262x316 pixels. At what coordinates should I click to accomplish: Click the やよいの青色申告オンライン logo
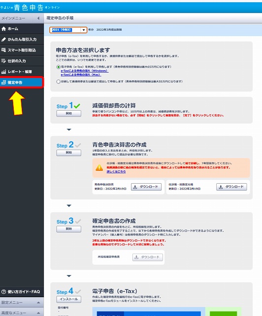point(30,7)
